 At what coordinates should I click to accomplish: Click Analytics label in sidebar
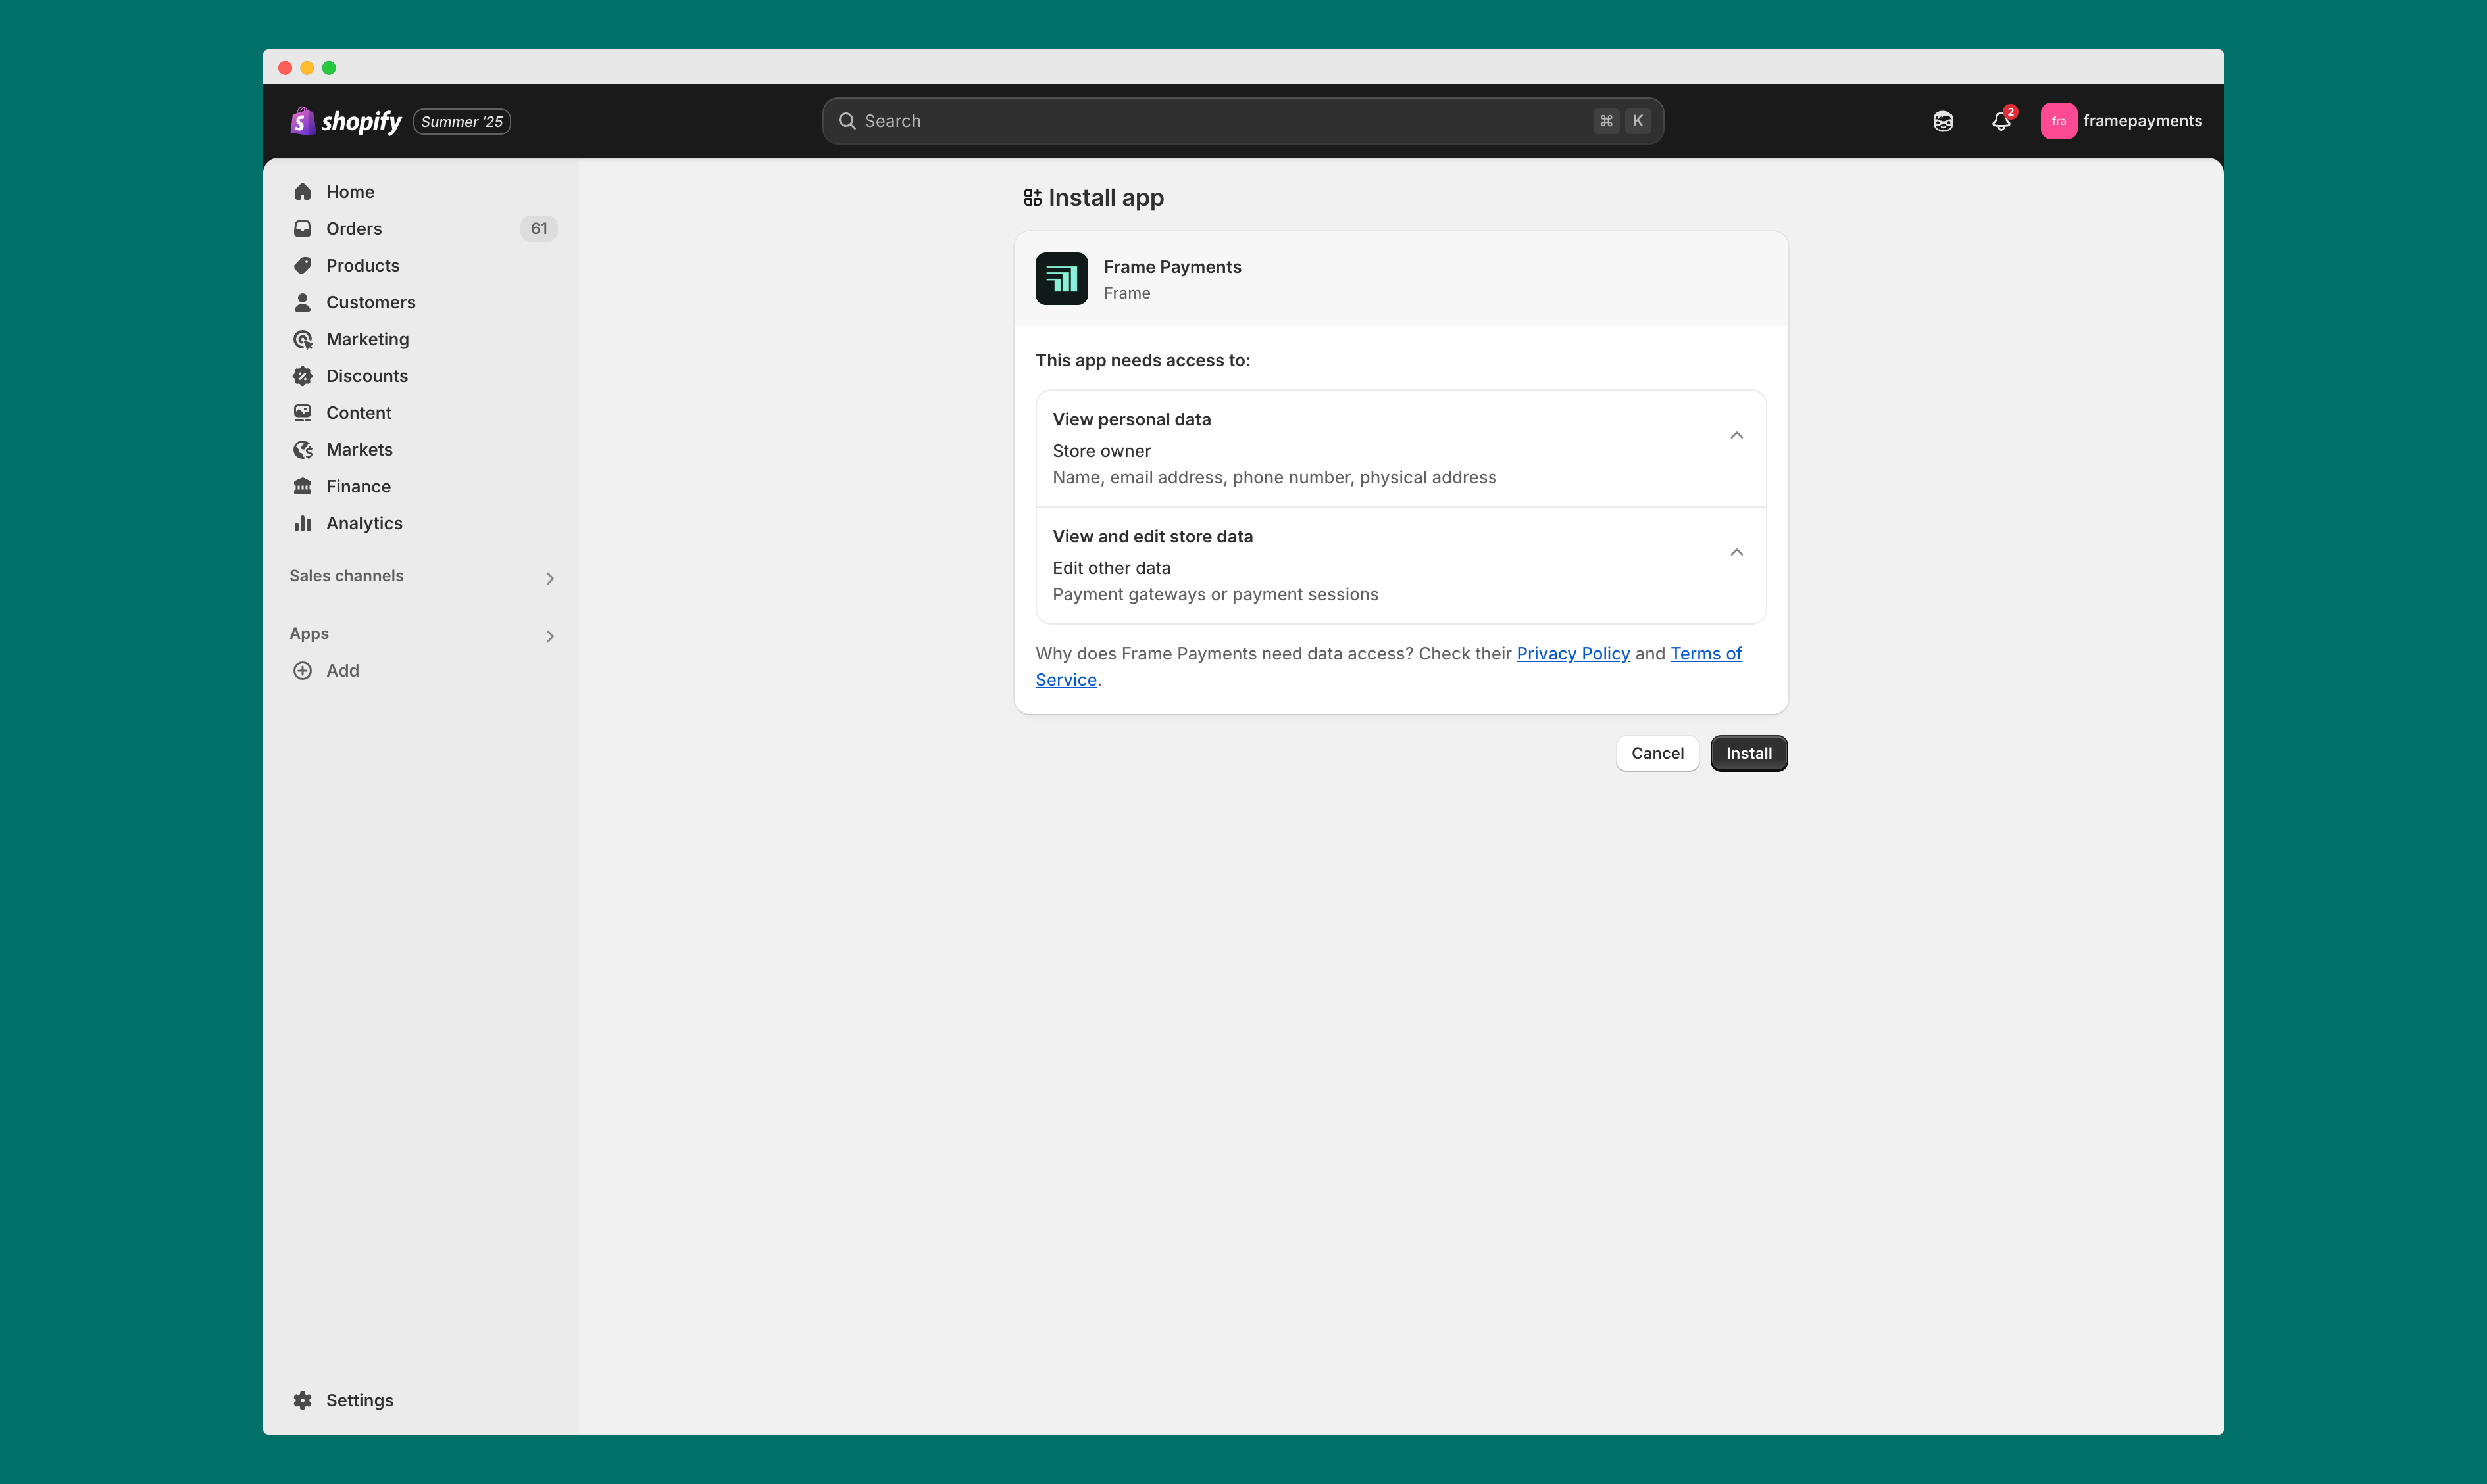point(364,523)
